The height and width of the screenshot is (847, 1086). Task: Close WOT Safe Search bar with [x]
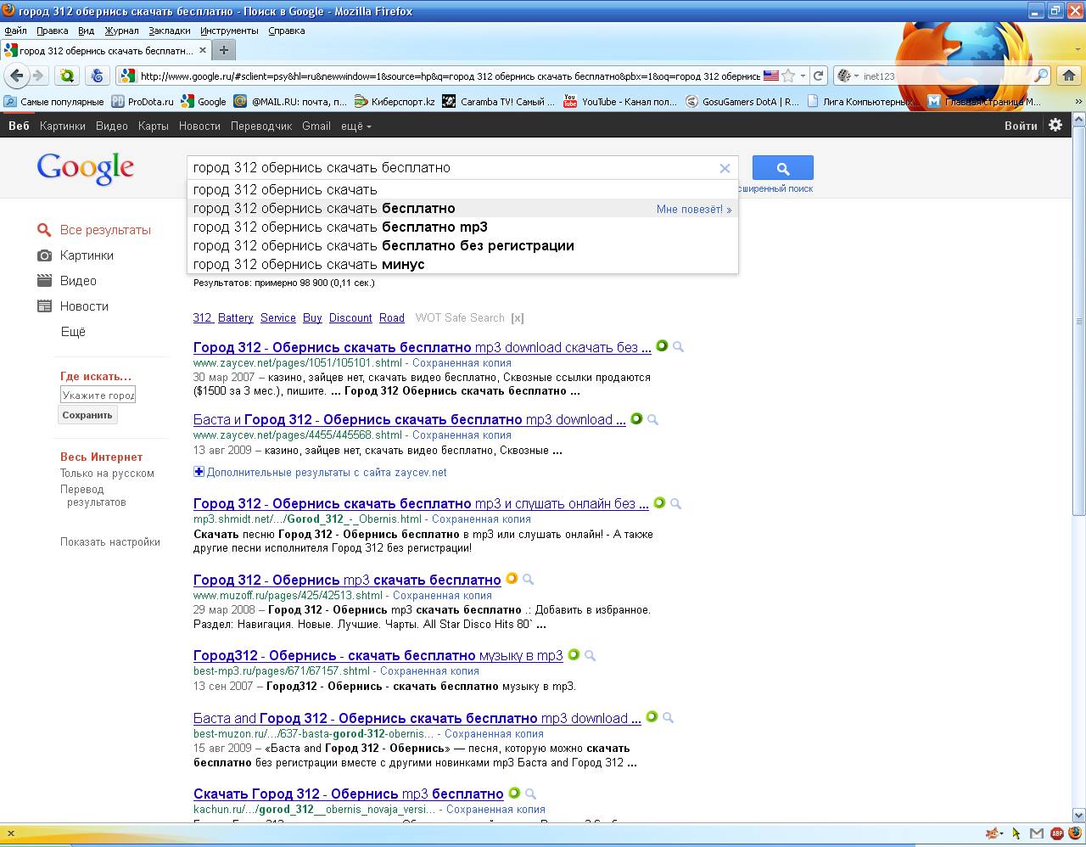point(517,318)
